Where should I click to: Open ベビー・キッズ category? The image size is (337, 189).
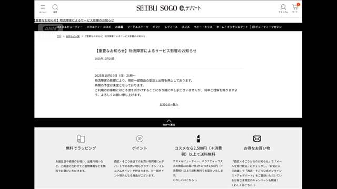coord(203,27)
